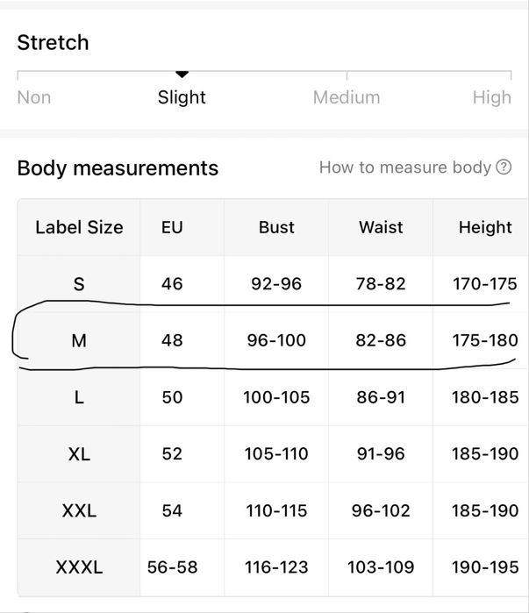Image resolution: width=529 pixels, height=613 pixels.
Task: Select the XXXL size row label
Action: click(x=79, y=567)
